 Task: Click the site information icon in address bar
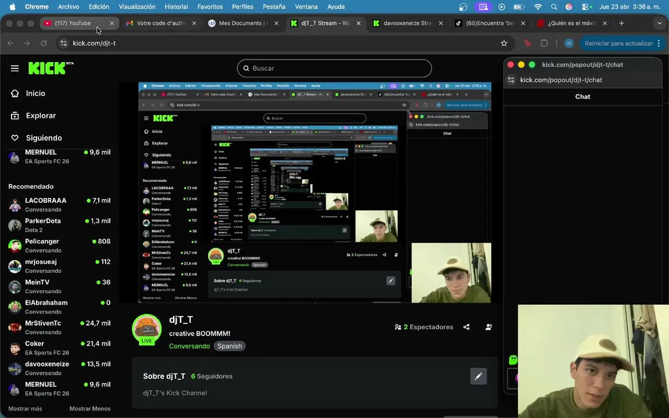click(x=63, y=43)
